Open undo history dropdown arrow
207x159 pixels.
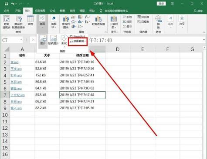pyautogui.click(x=16, y=4)
